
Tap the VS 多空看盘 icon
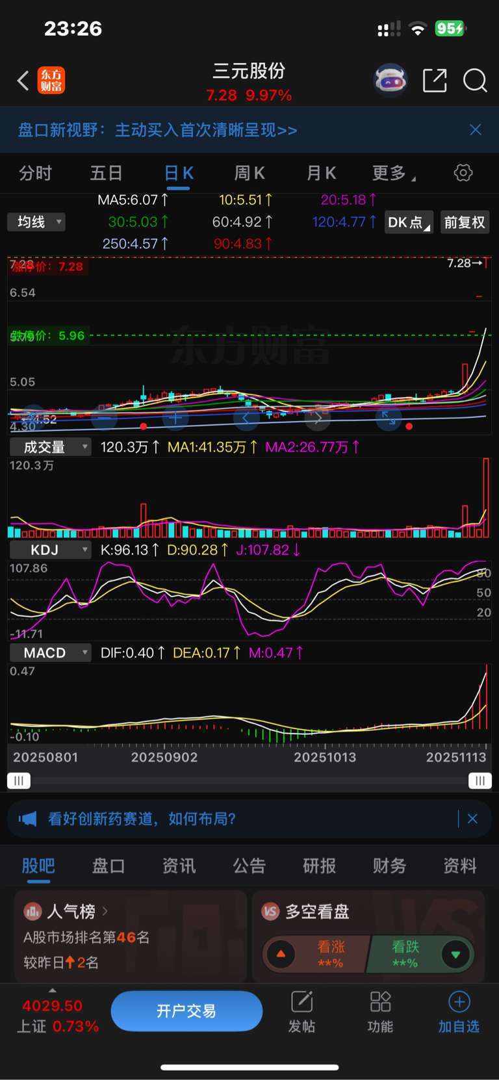270,912
